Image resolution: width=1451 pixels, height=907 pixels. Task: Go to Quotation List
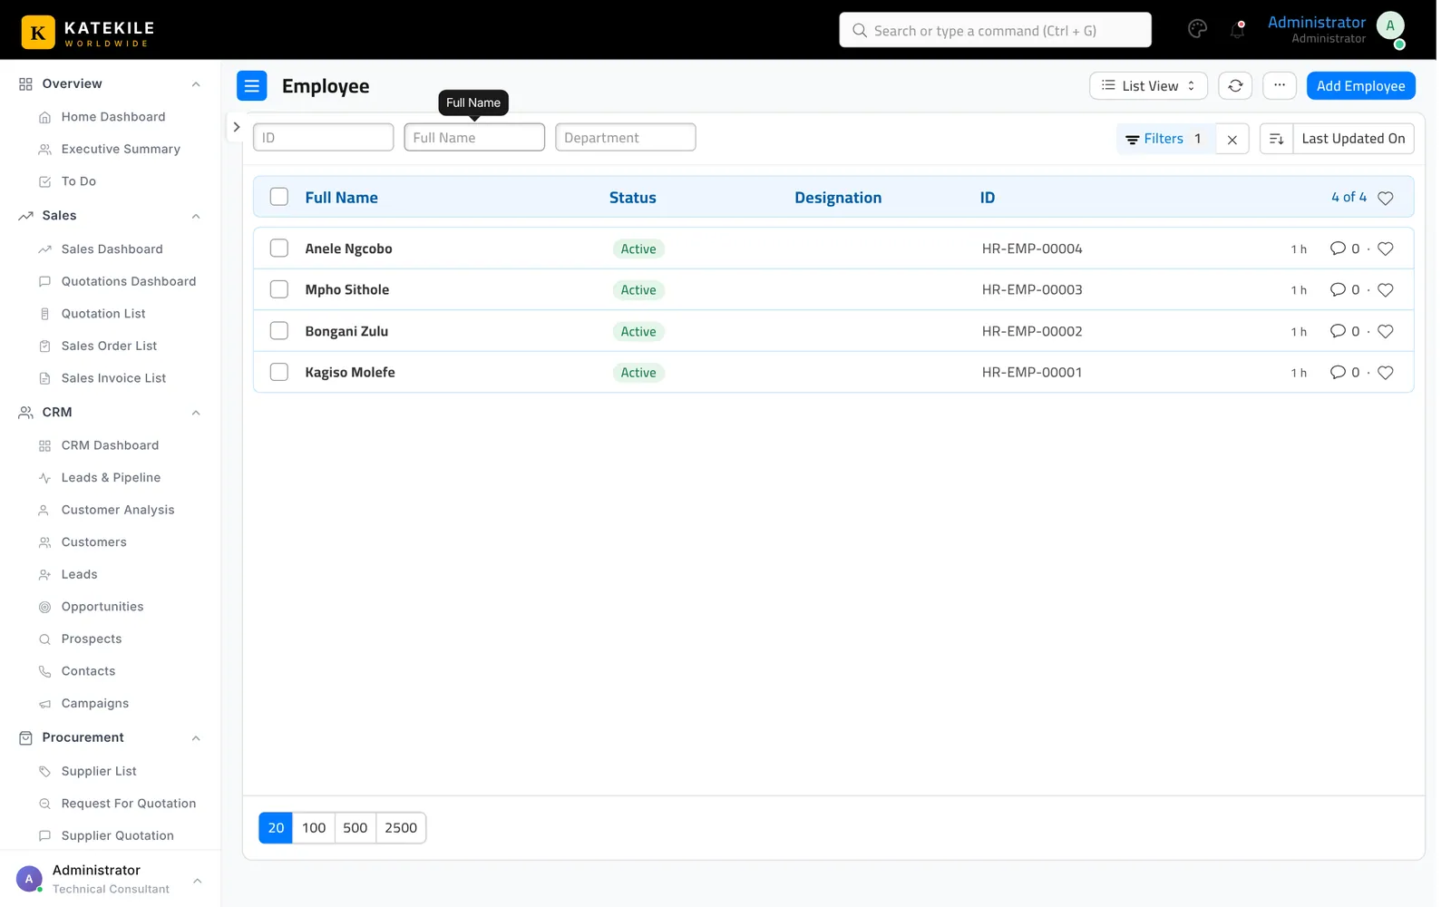pyautogui.click(x=103, y=314)
